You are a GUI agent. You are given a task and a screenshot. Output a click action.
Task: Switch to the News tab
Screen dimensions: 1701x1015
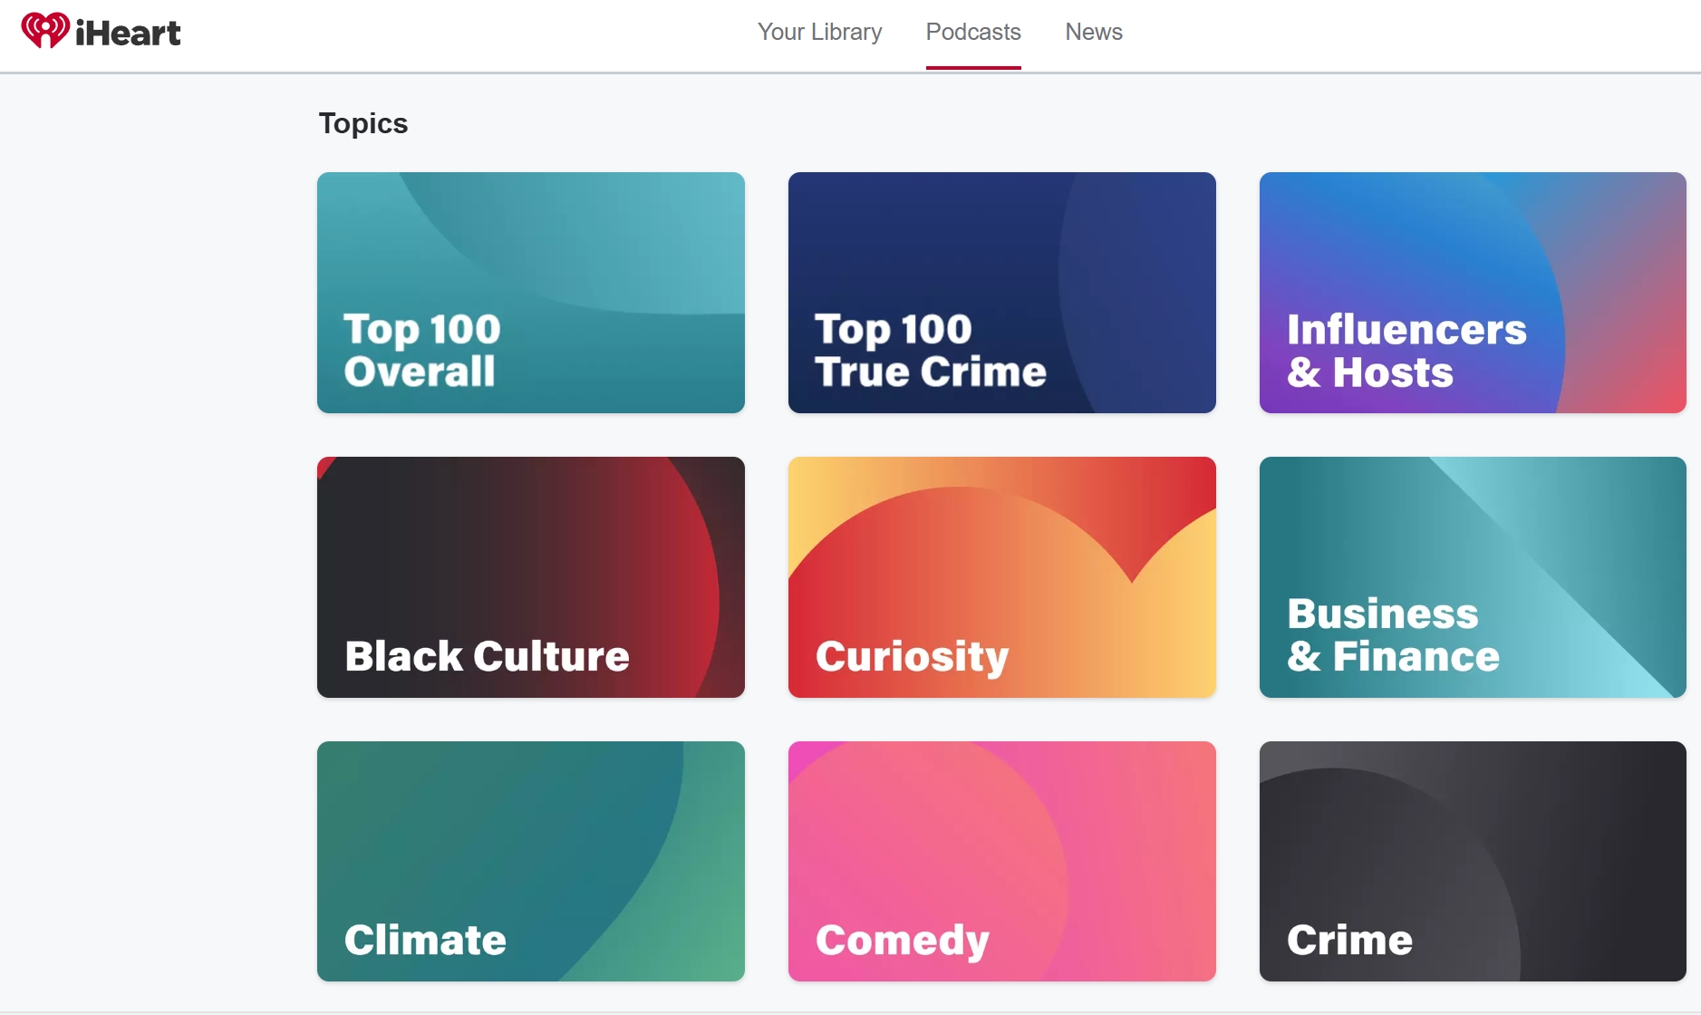pyautogui.click(x=1094, y=32)
